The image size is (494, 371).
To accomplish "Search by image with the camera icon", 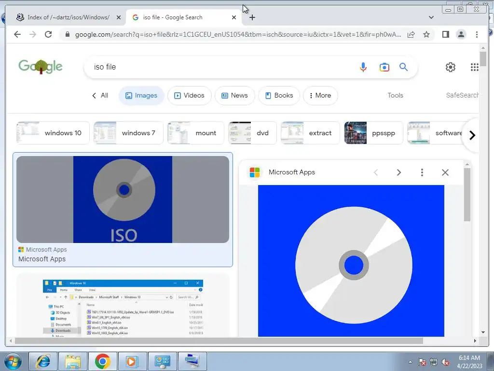I will (x=384, y=67).
